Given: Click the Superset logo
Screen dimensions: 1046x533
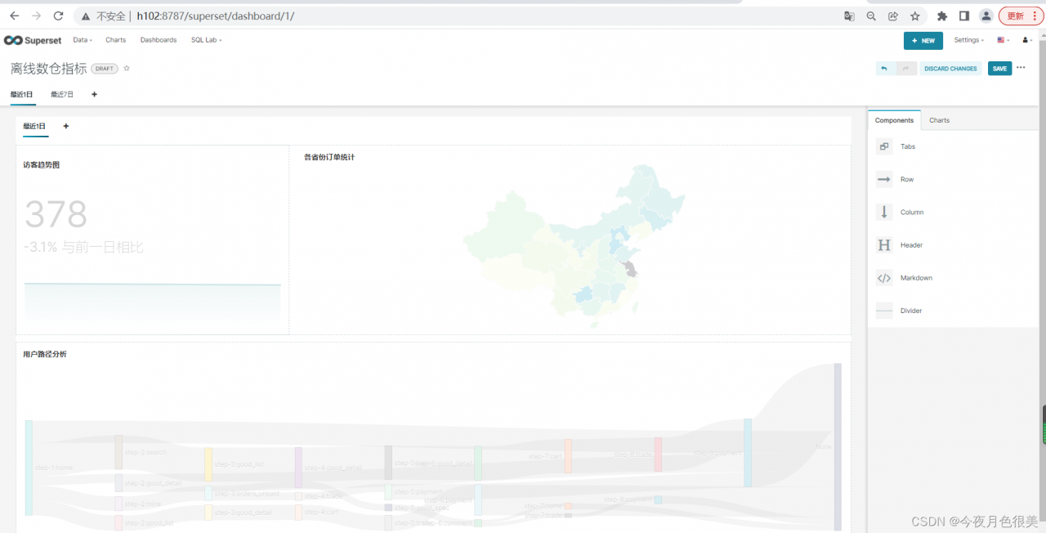Looking at the screenshot, I should [33, 40].
